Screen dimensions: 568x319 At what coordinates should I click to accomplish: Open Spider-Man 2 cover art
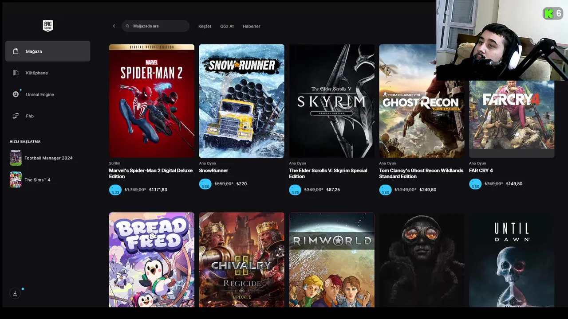[152, 101]
